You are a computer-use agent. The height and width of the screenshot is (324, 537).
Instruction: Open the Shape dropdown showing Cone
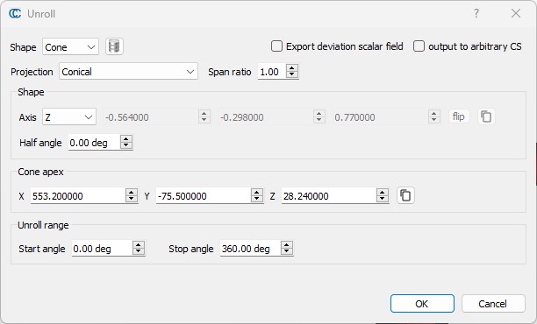pyautogui.click(x=70, y=46)
